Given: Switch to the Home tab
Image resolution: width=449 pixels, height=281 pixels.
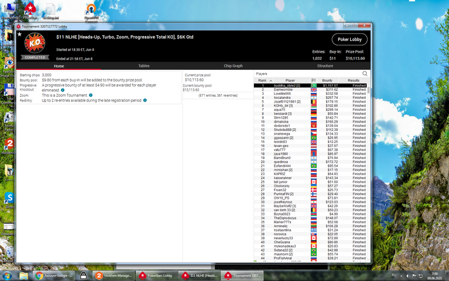Looking at the screenshot, I should coord(59,66).
